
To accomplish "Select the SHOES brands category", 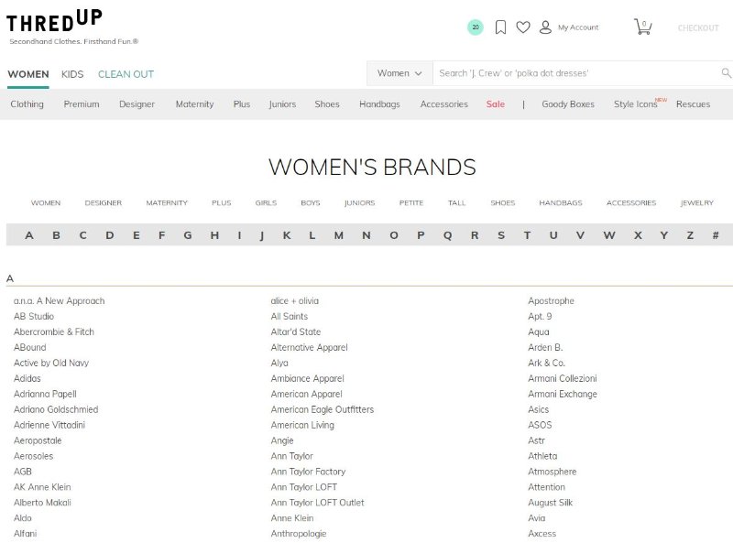I will tap(502, 202).
